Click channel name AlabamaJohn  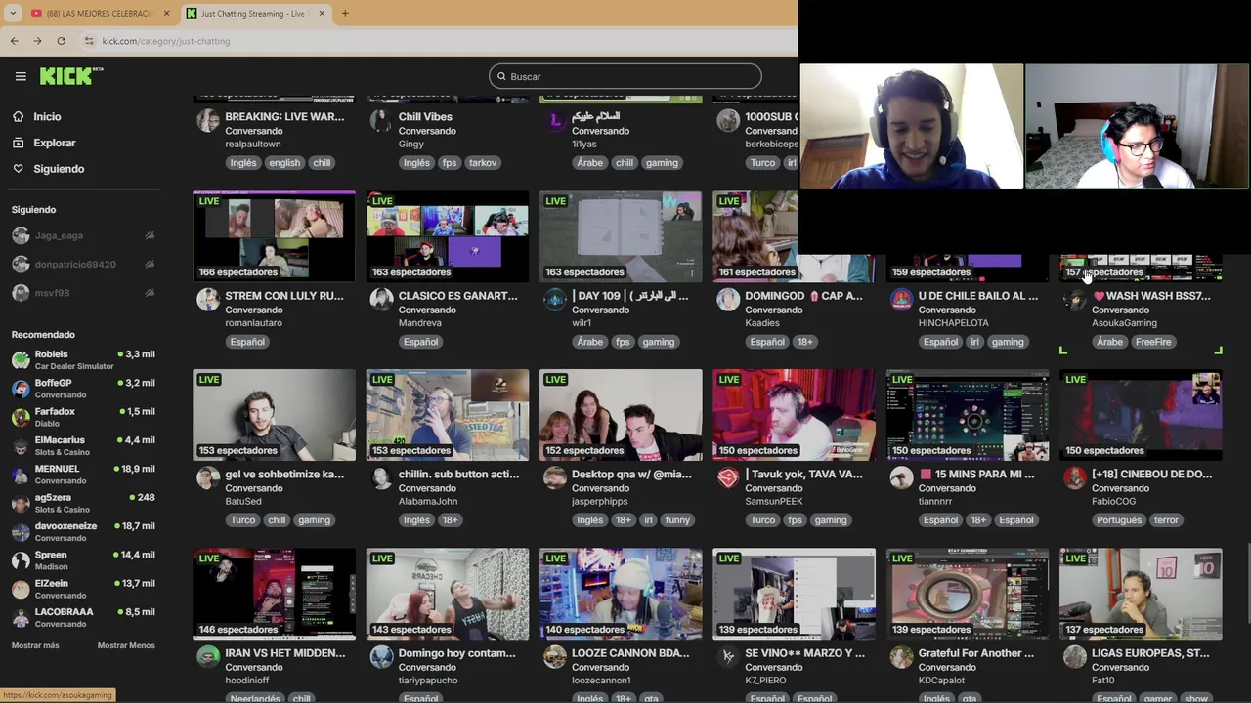428,501
